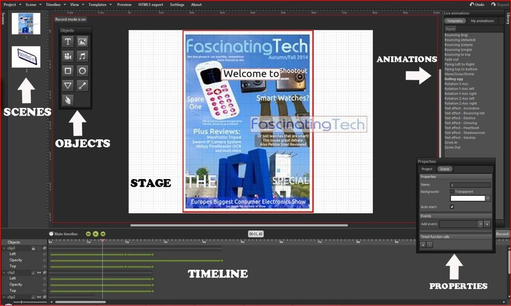Switch to Scene tab in Properties

click(x=445, y=169)
